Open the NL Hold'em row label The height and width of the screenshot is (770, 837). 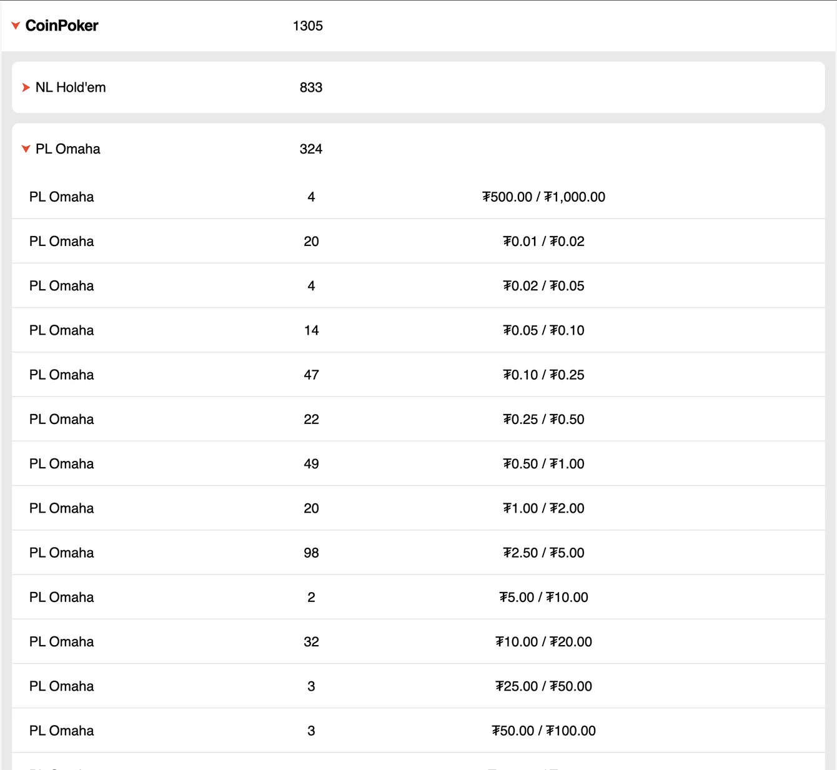tap(71, 87)
